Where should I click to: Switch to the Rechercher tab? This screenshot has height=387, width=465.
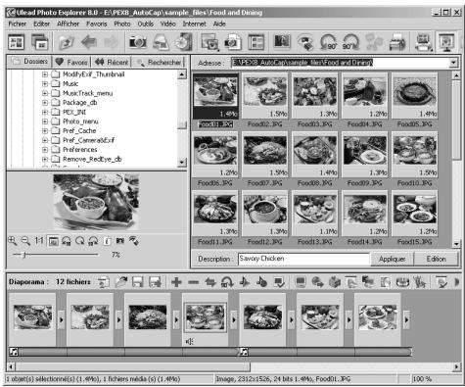pyautogui.click(x=159, y=62)
